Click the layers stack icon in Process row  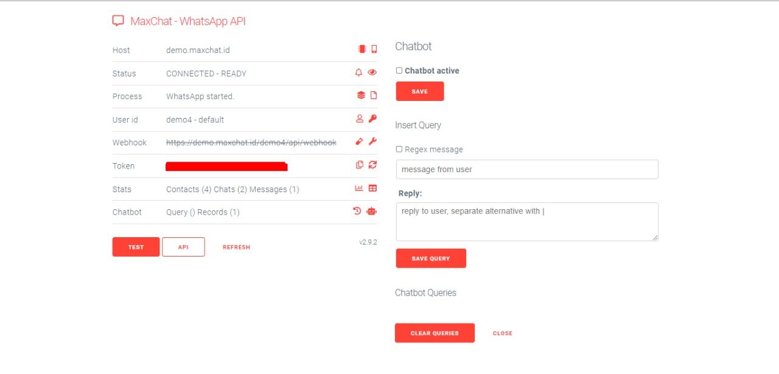[361, 95]
